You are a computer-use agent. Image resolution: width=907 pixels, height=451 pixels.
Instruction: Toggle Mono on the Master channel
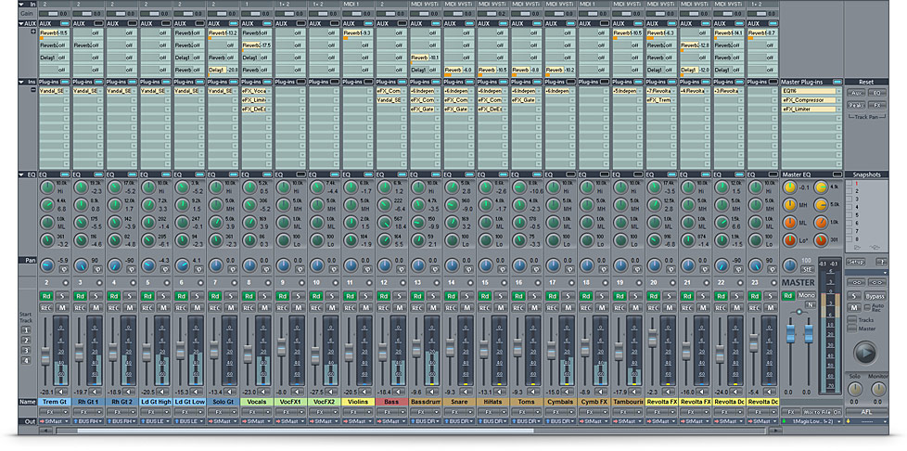806,295
